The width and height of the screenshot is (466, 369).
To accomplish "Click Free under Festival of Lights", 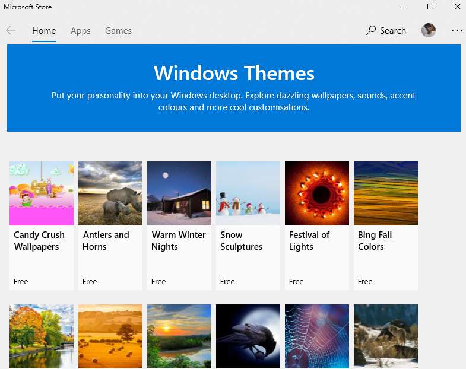I will pos(296,281).
